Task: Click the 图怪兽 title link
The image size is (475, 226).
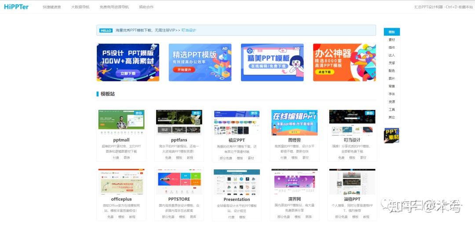Action: (x=294, y=140)
